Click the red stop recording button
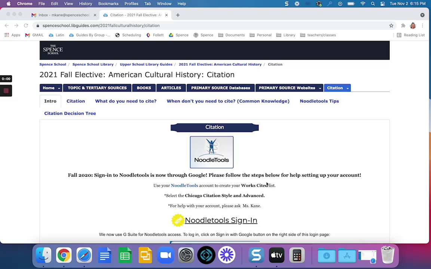Image resolution: width=431 pixels, height=269 pixels. point(6,91)
